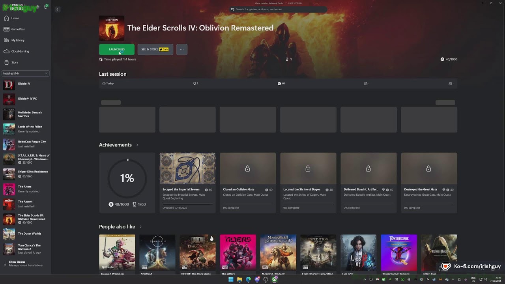
Task: Click Escaped the Imperial Sewers progress bar
Action: [x=187, y=204]
